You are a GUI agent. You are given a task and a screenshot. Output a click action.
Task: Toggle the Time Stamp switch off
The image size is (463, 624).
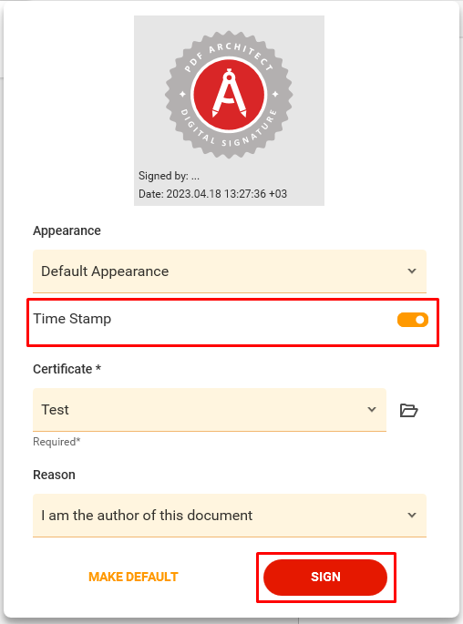[413, 320]
